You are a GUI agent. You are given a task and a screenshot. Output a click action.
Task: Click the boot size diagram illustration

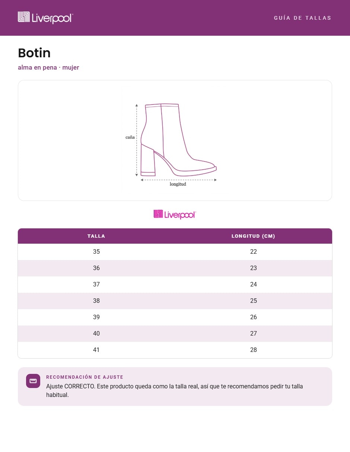coord(175,141)
